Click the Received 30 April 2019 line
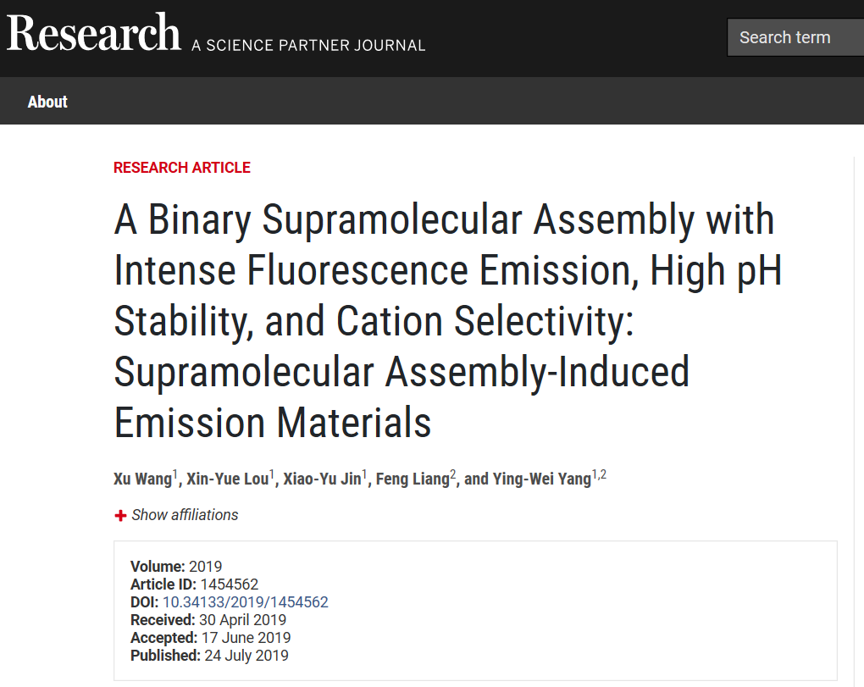864x687 pixels. click(208, 620)
